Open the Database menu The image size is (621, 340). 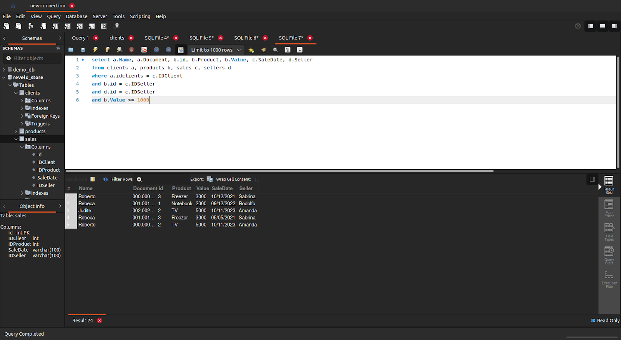(76, 16)
